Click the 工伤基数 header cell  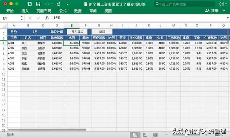(x=174, y=38)
